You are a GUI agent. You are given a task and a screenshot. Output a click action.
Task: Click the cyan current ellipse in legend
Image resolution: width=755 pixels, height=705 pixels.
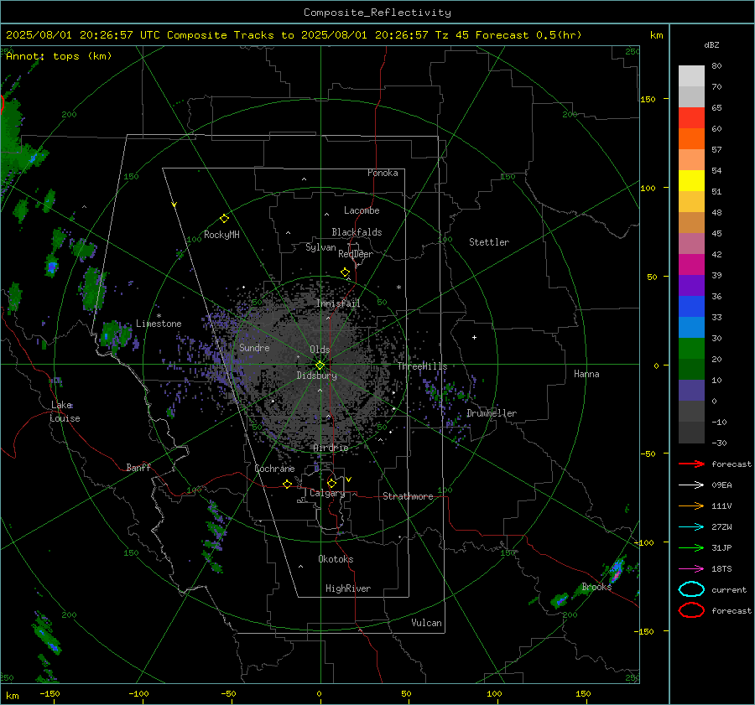[691, 589]
